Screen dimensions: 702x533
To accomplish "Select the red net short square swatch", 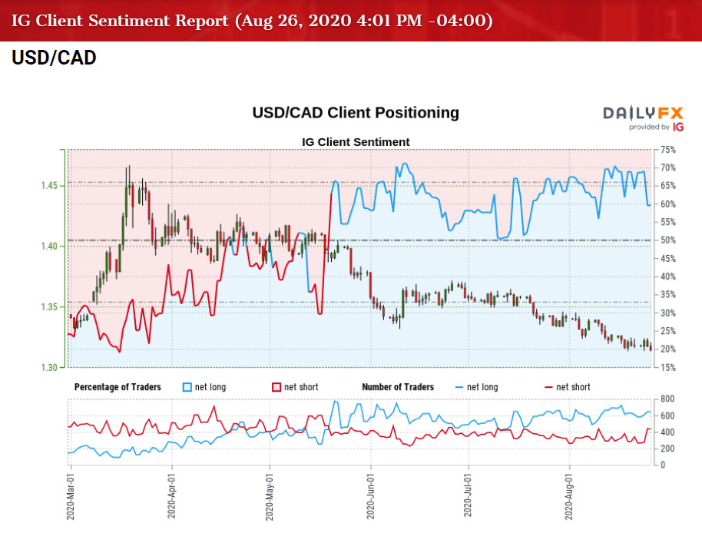I will coord(276,387).
